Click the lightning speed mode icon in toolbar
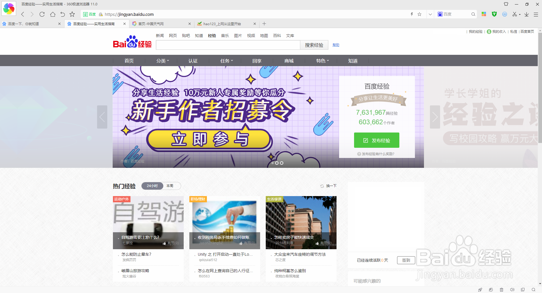 [x=412, y=14]
